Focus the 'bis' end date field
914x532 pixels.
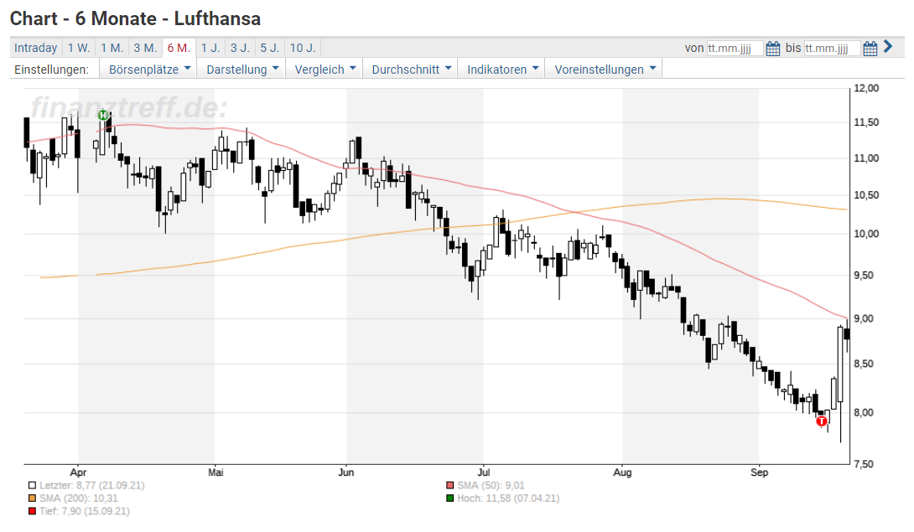point(832,49)
